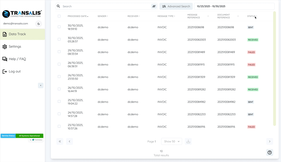This screenshot has height=162, width=281.
Task: Go to next page arrow
Action: coord(269,142)
